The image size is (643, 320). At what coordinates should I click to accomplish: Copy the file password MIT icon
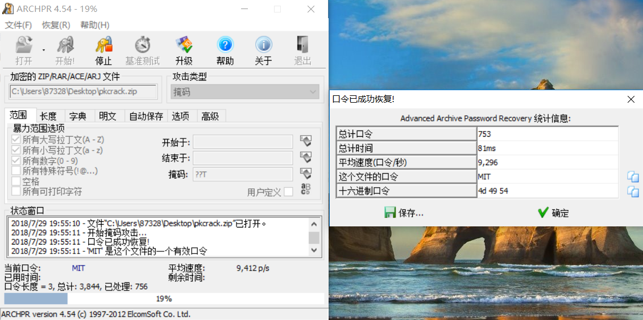[x=633, y=177]
